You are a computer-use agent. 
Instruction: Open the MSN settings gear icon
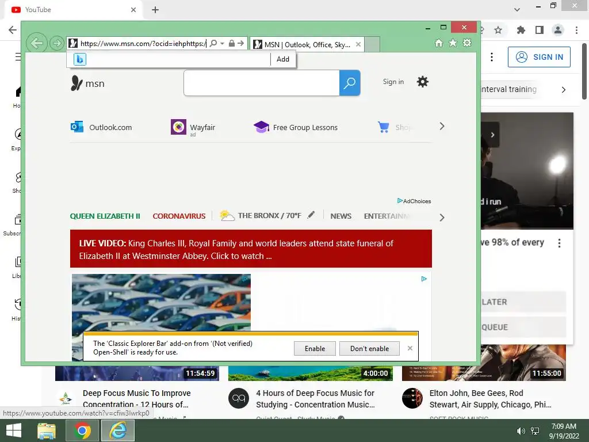coord(423,82)
